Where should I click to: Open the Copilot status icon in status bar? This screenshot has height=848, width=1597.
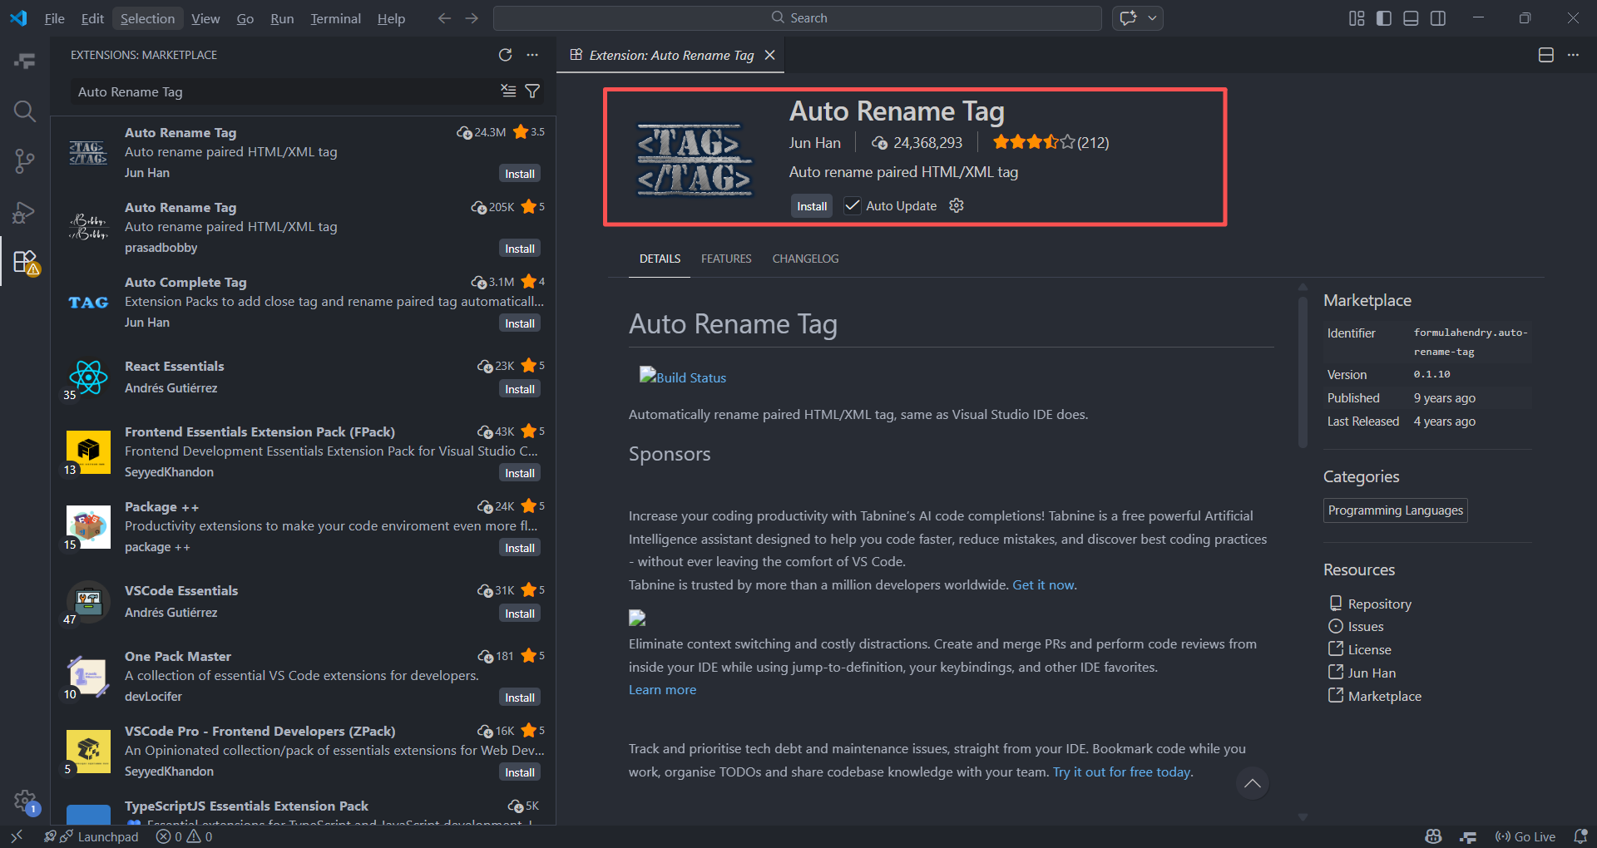pos(1433,836)
